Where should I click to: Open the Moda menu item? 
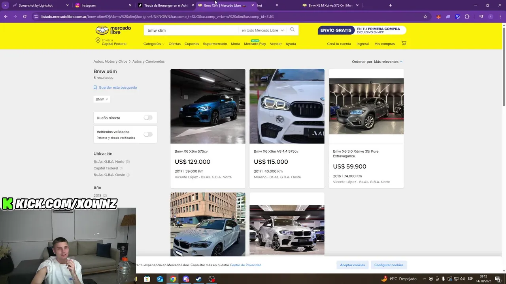click(x=235, y=44)
